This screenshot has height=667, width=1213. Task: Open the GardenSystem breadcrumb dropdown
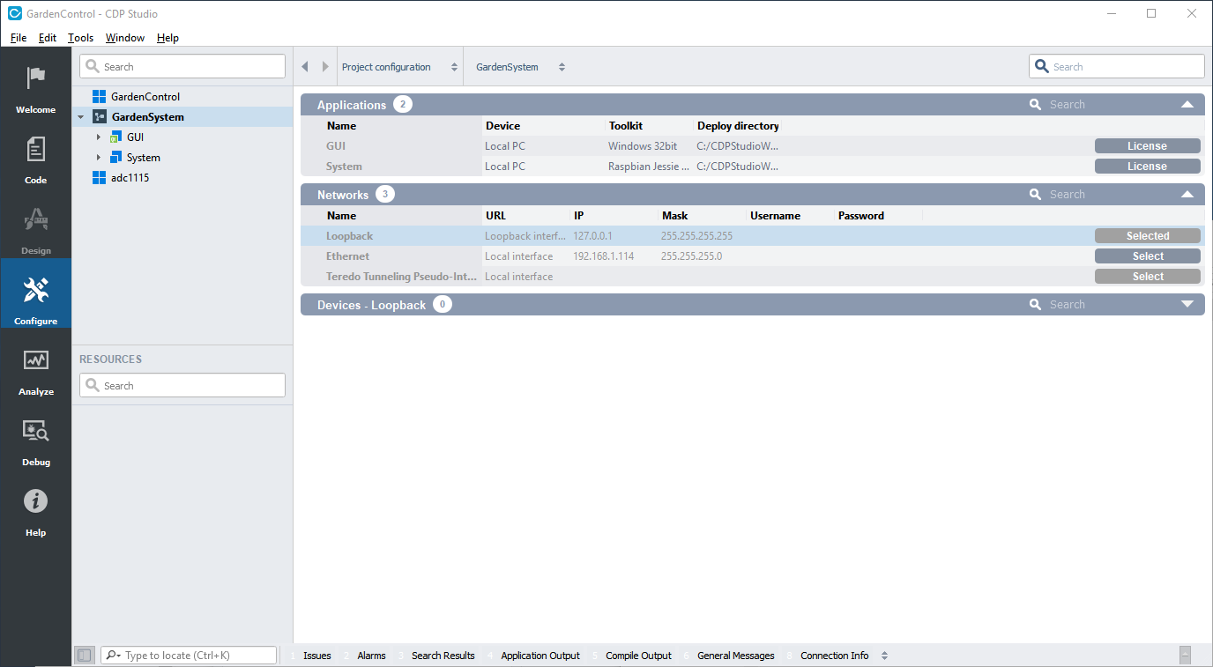520,67
